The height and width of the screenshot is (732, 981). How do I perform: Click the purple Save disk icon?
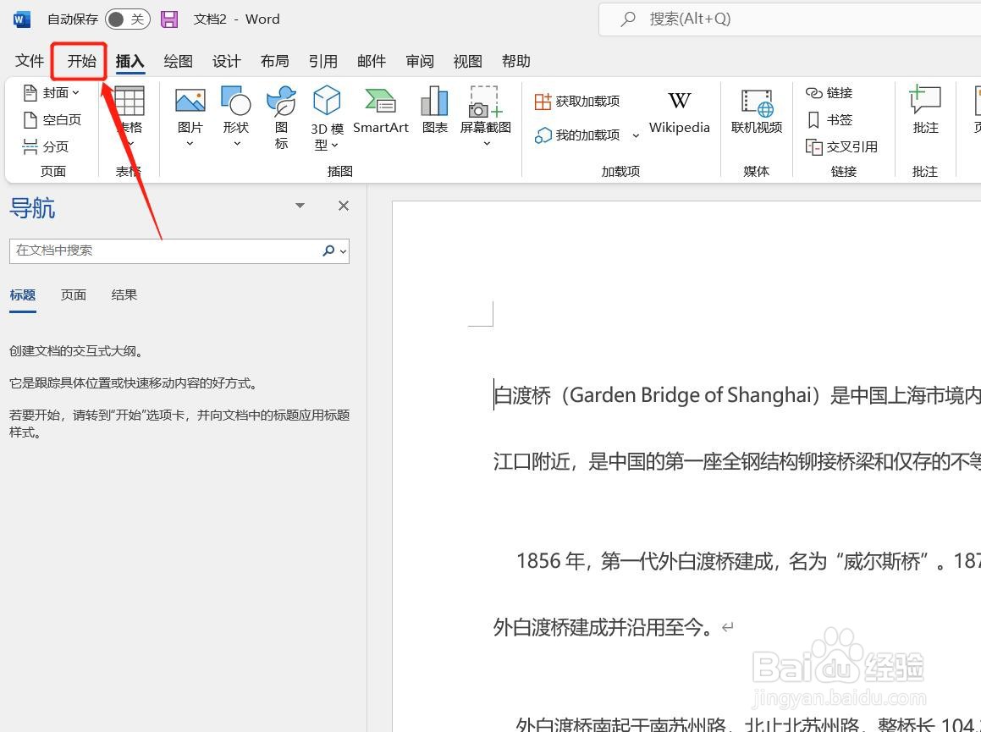(169, 19)
